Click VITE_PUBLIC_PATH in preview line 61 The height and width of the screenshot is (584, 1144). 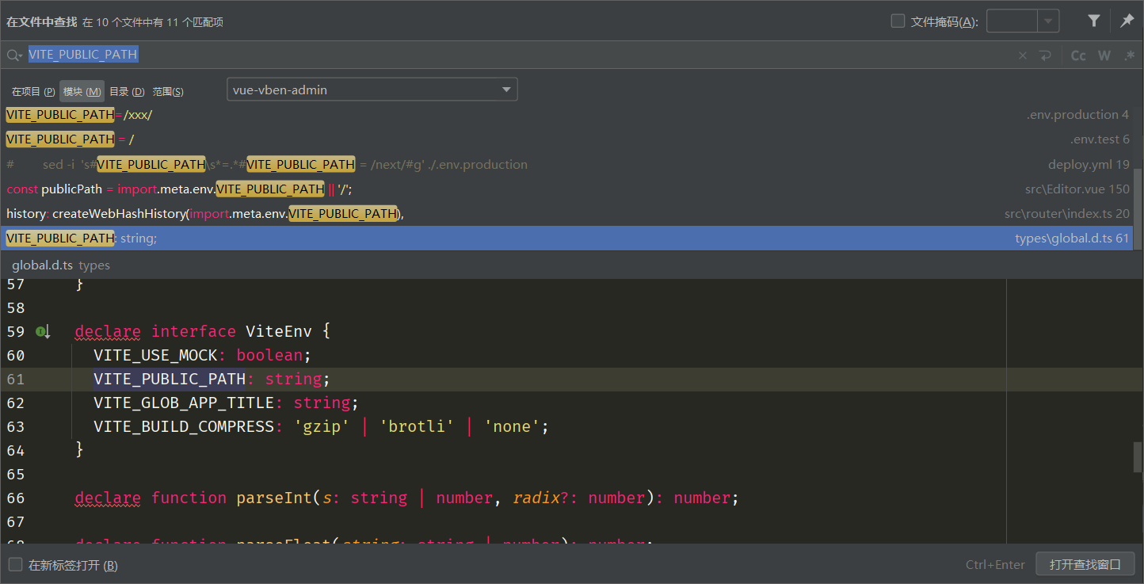[x=170, y=379]
